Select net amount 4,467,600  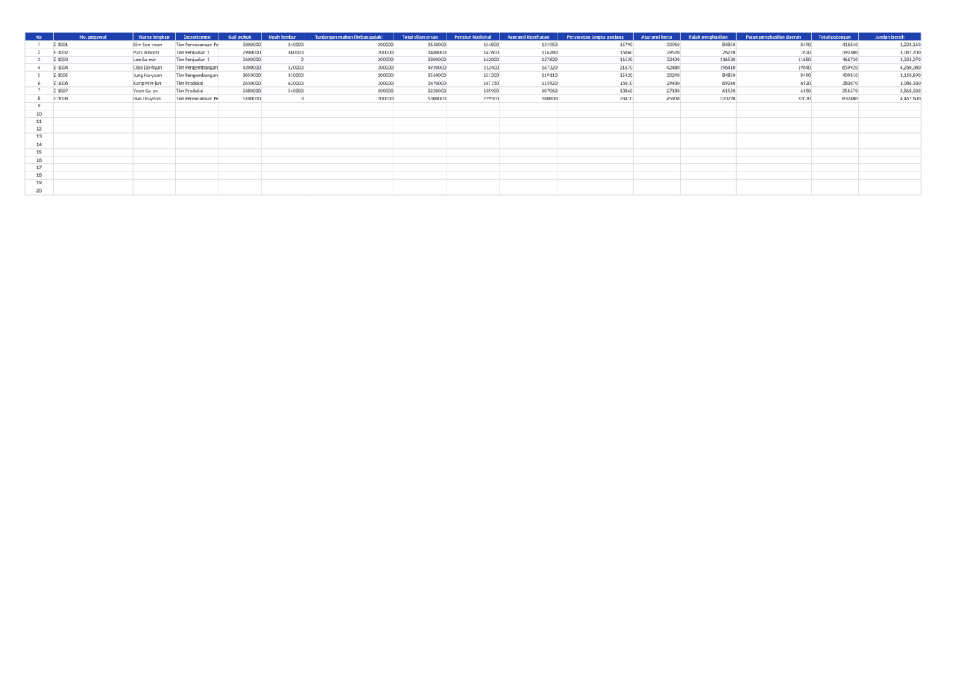(890, 99)
